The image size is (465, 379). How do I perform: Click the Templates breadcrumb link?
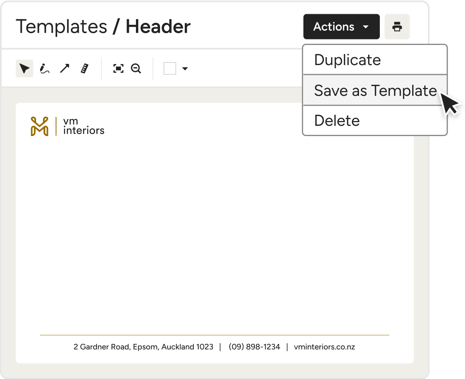pos(61,27)
